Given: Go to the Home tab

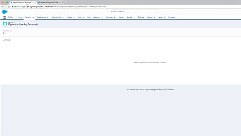Looking at the screenshot, I should pyautogui.click(x=20, y=17).
